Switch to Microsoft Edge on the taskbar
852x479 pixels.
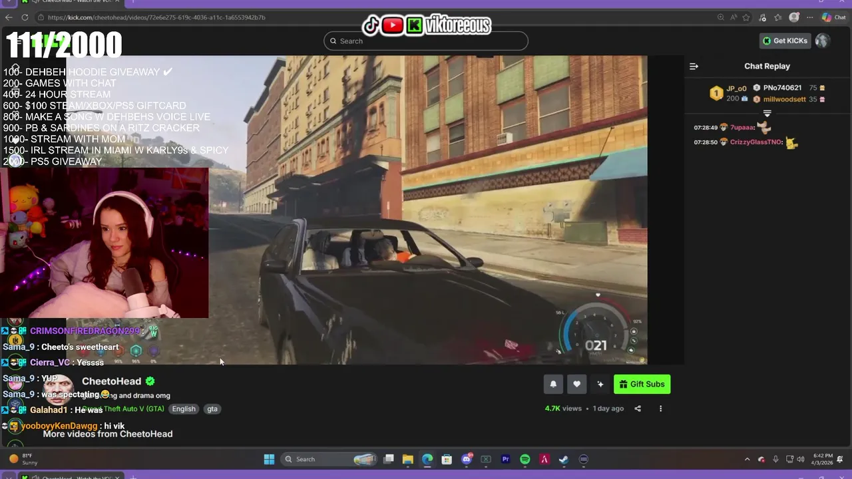[x=427, y=459]
